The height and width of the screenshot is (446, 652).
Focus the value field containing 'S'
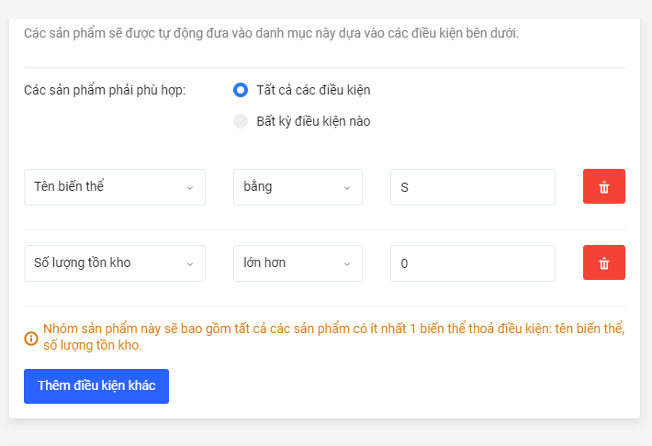(472, 187)
